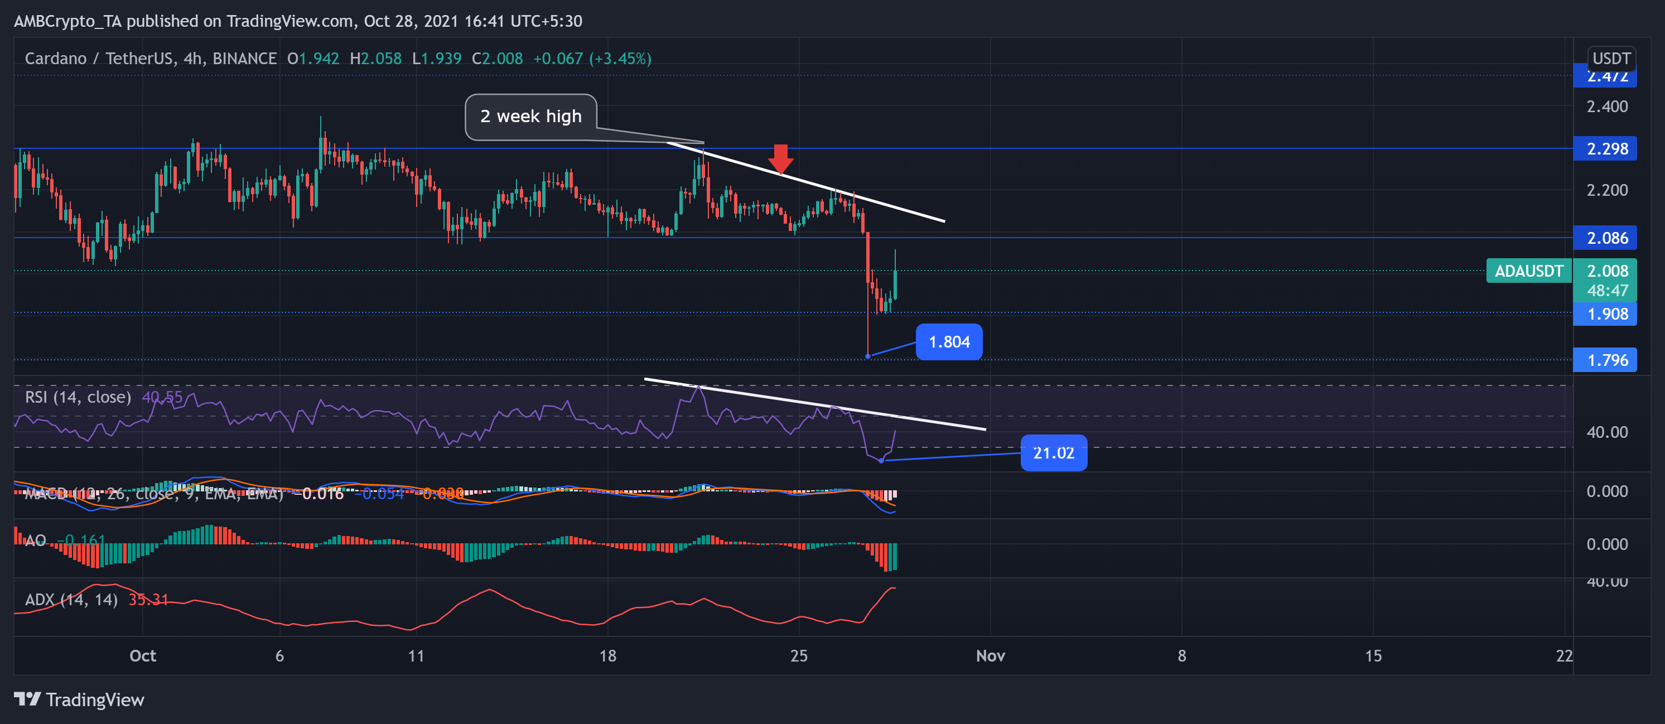Click the '18' date axis label

(x=607, y=655)
